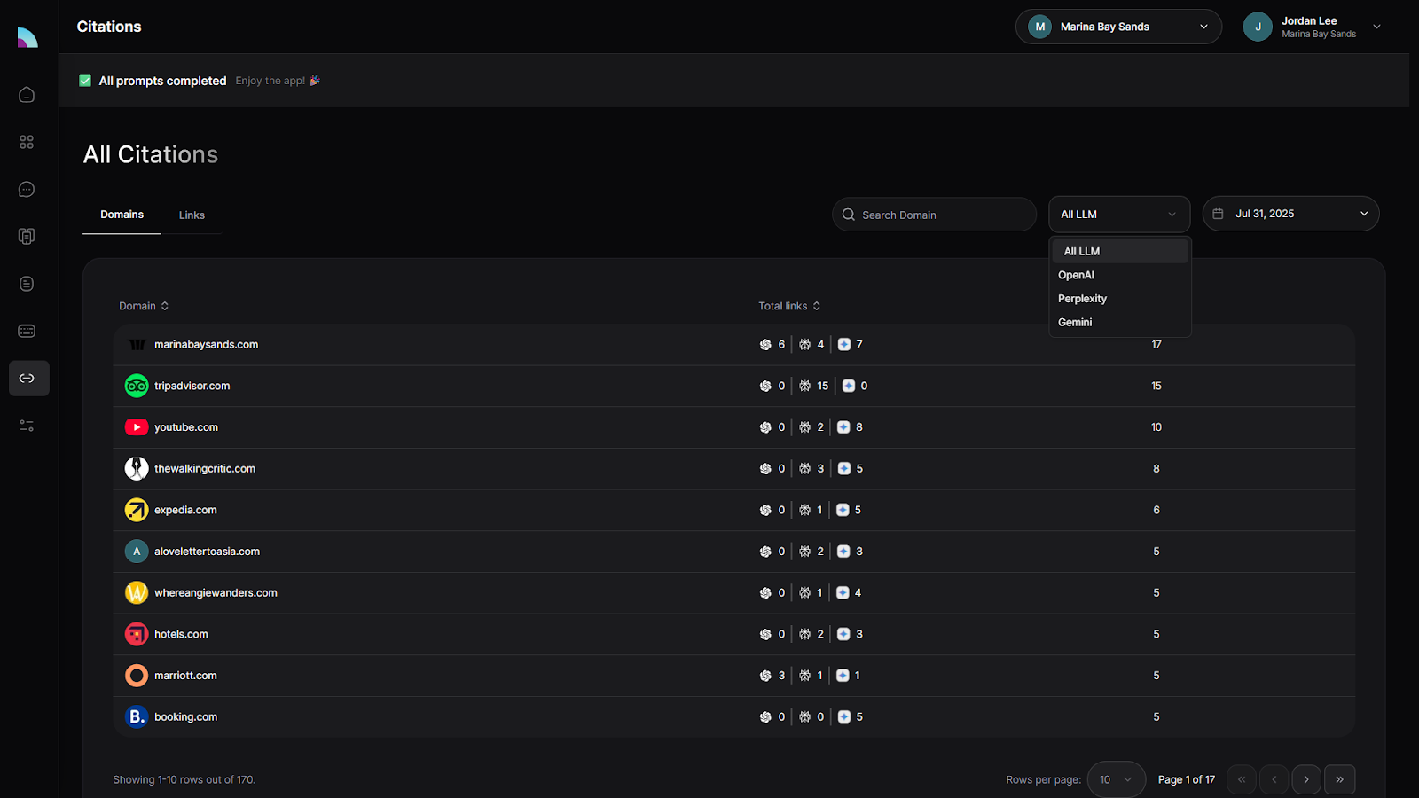1419x798 pixels.
Task: Sort by Total links column
Action: [789, 306]
